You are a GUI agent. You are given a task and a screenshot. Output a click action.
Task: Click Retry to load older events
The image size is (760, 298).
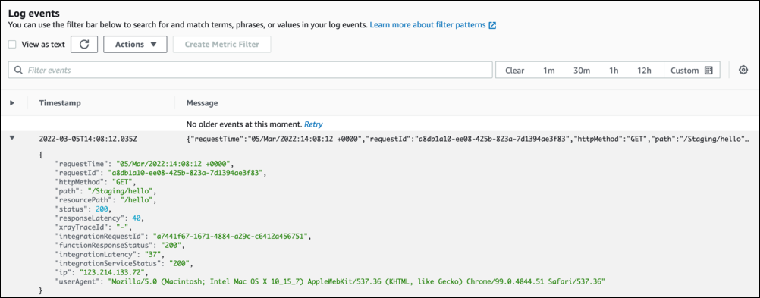(x=313, y=124)
